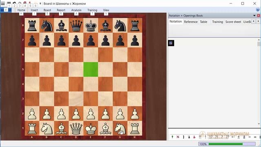
Task: Insert the '+−' white is winning evaluation
Action: click(x=233, y=137)
